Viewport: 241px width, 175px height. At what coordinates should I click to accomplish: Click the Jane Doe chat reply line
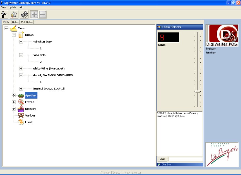pyautogui.click(x=171, y=116)
